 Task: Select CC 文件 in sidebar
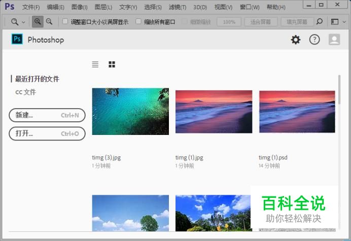[25, 92]
